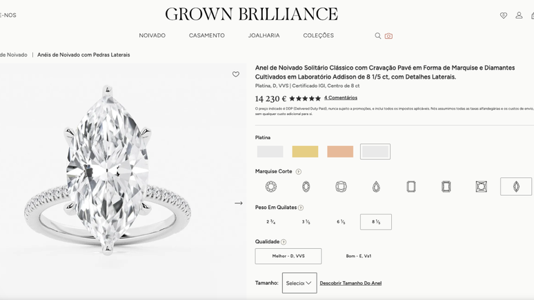Select 2 3/4 carat weight option

point(271,221)
